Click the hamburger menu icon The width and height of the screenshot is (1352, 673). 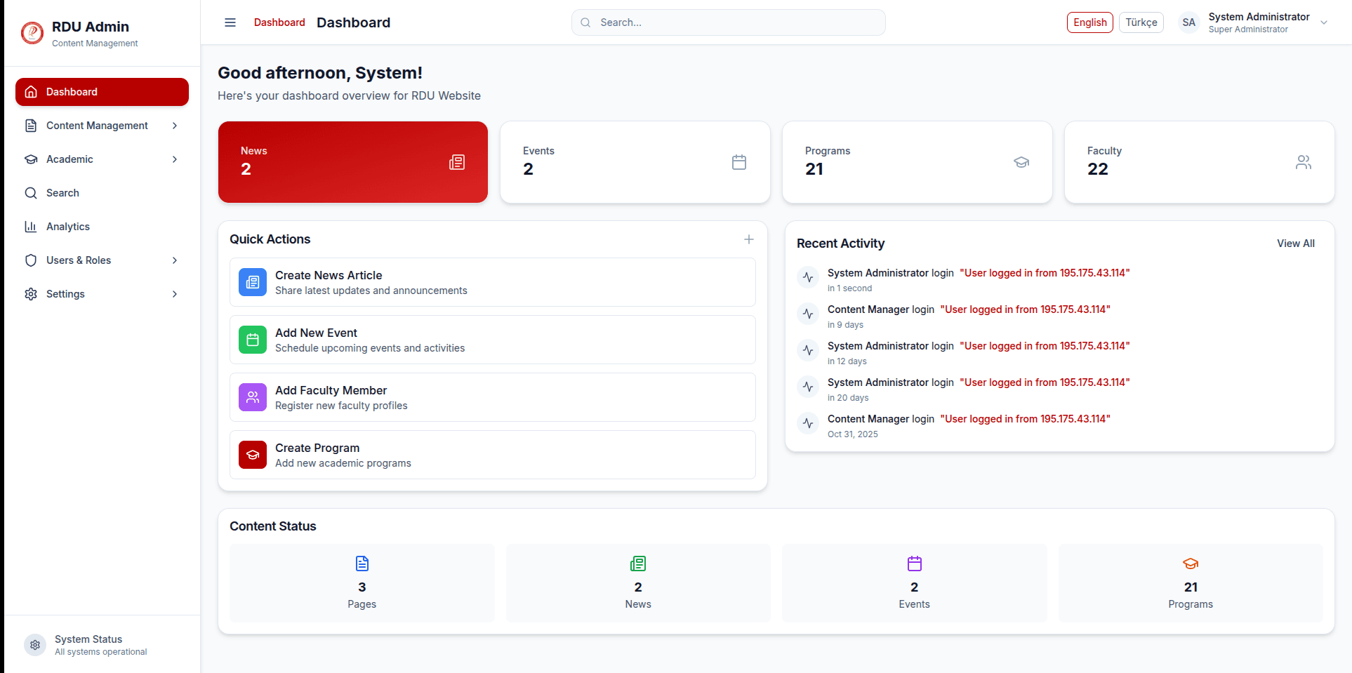point(230,22)
